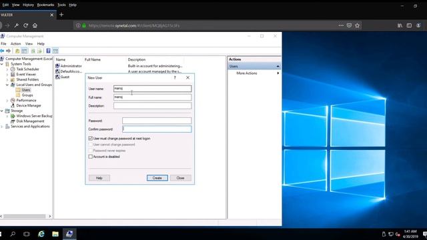The image size is (427, 240).
Task: Close the New User dialog with X
Action: click(x=187, y=78)
